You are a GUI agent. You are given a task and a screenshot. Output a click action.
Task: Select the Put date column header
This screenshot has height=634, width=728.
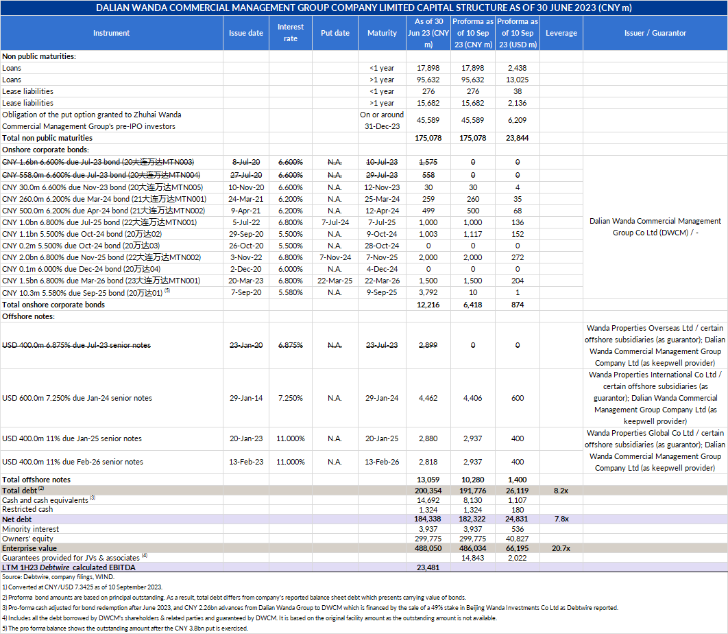coord(335,33)
